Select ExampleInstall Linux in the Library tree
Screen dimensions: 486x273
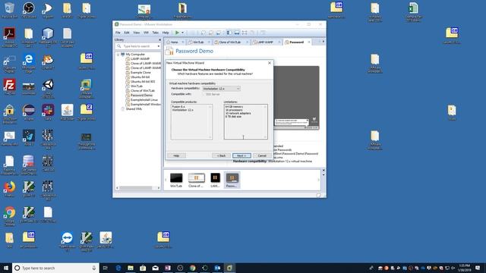(x=144, y=100)
